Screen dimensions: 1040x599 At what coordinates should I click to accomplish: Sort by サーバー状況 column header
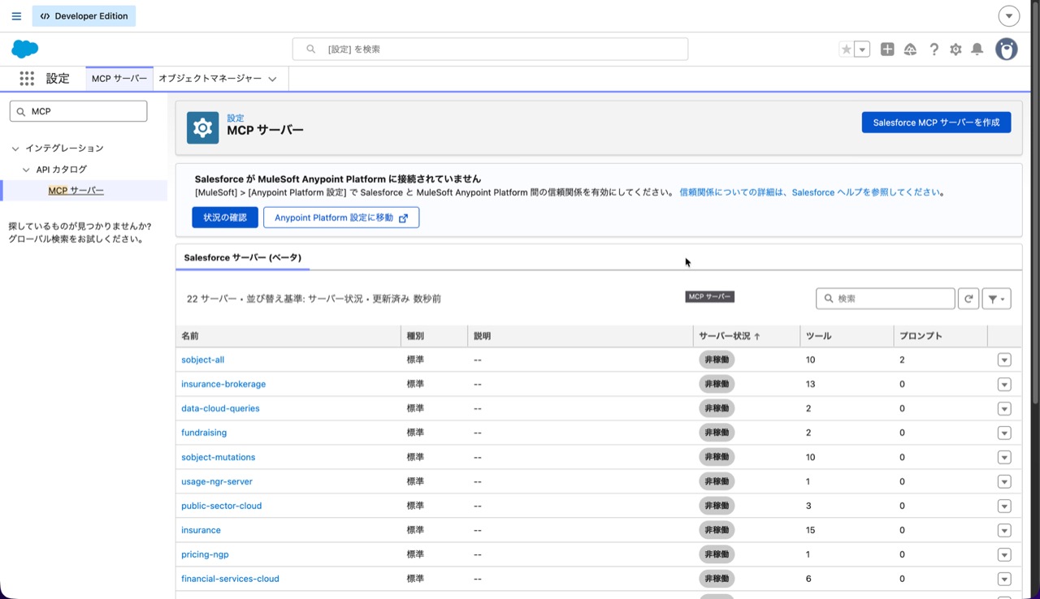[x=729, y=336]
